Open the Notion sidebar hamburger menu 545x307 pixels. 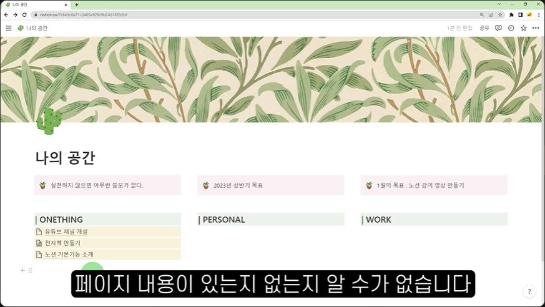click(x=8, y=28)
